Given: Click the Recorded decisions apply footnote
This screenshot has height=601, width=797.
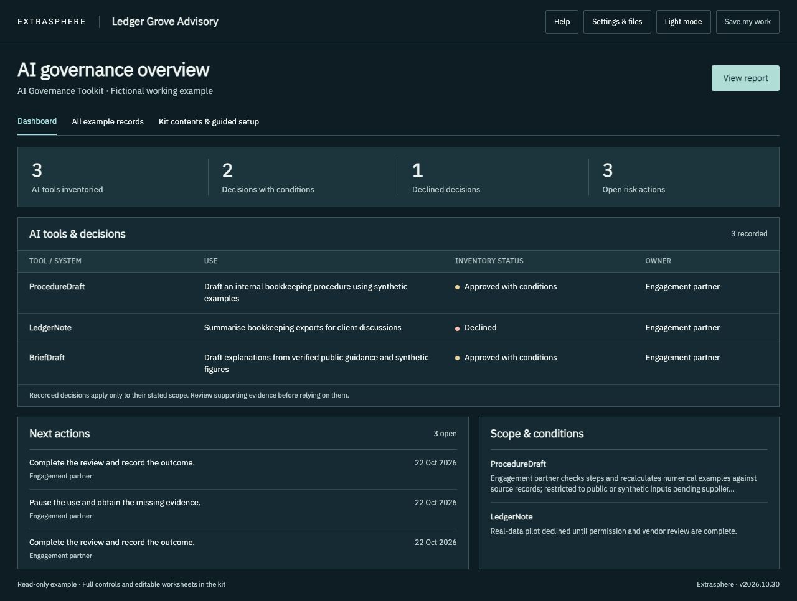Looking at the screenshot, I should click(x=189, y=395).
